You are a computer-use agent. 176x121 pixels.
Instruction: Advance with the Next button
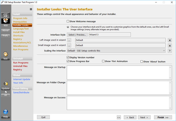tap(144, 117)
